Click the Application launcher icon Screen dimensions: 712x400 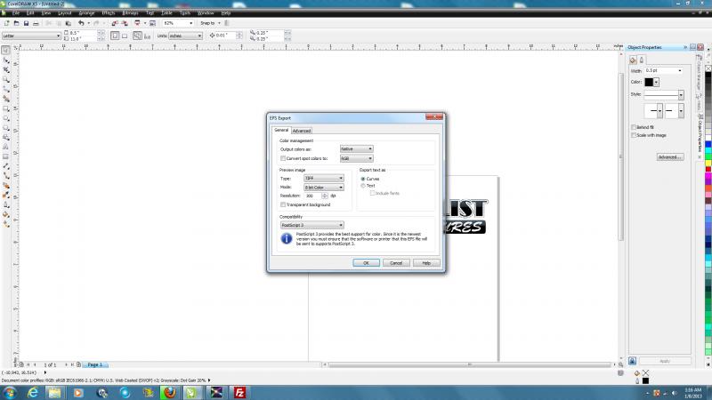tap(137, 23)
